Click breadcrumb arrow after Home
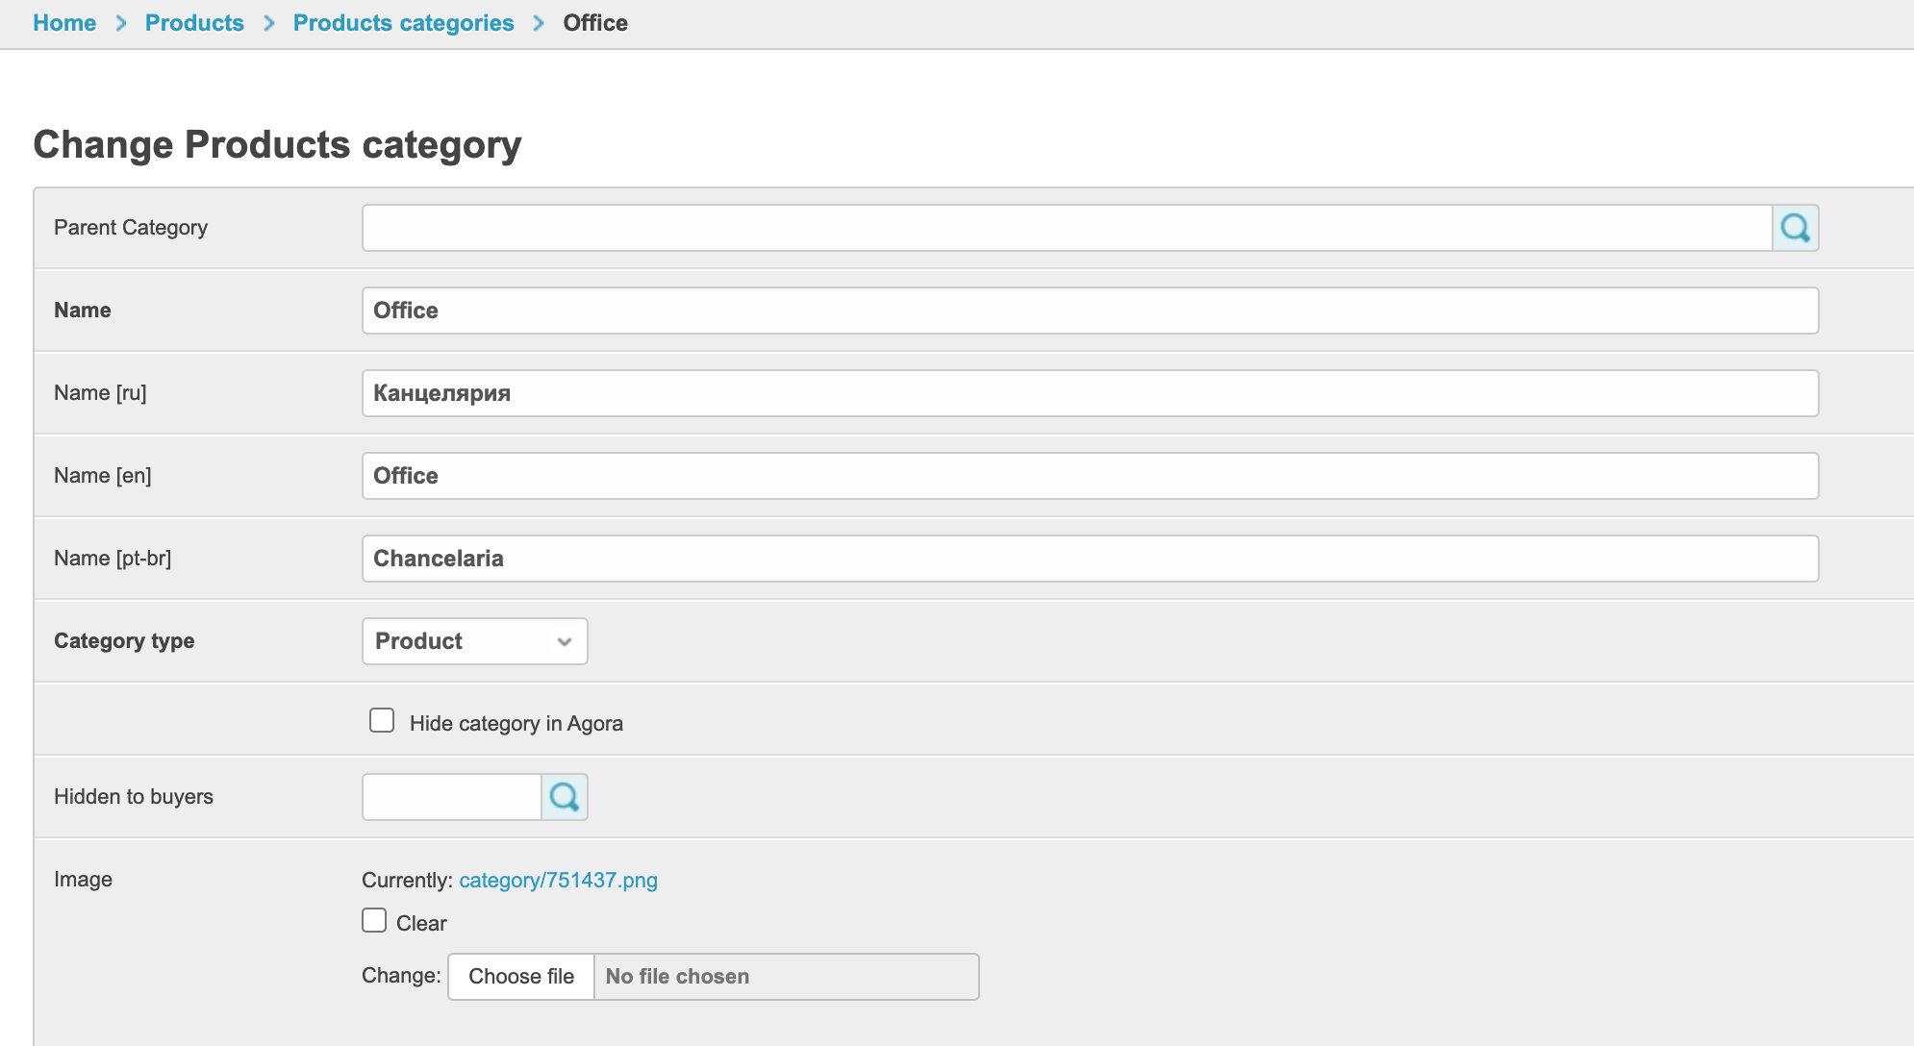Image resolution: width=1914 pixels, height=1046 pixels. tap(121, 23)
